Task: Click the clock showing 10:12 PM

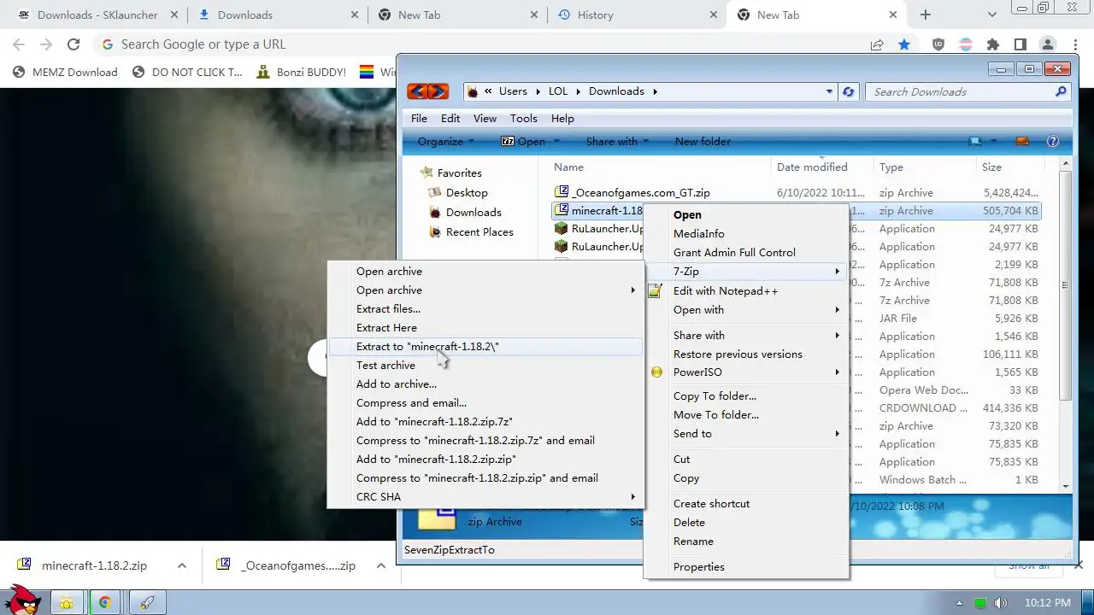Action: (x=1047, y=603)
